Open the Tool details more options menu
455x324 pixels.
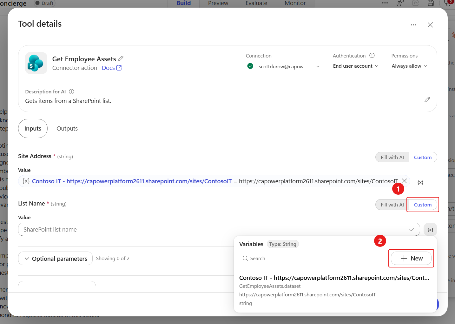413,25
